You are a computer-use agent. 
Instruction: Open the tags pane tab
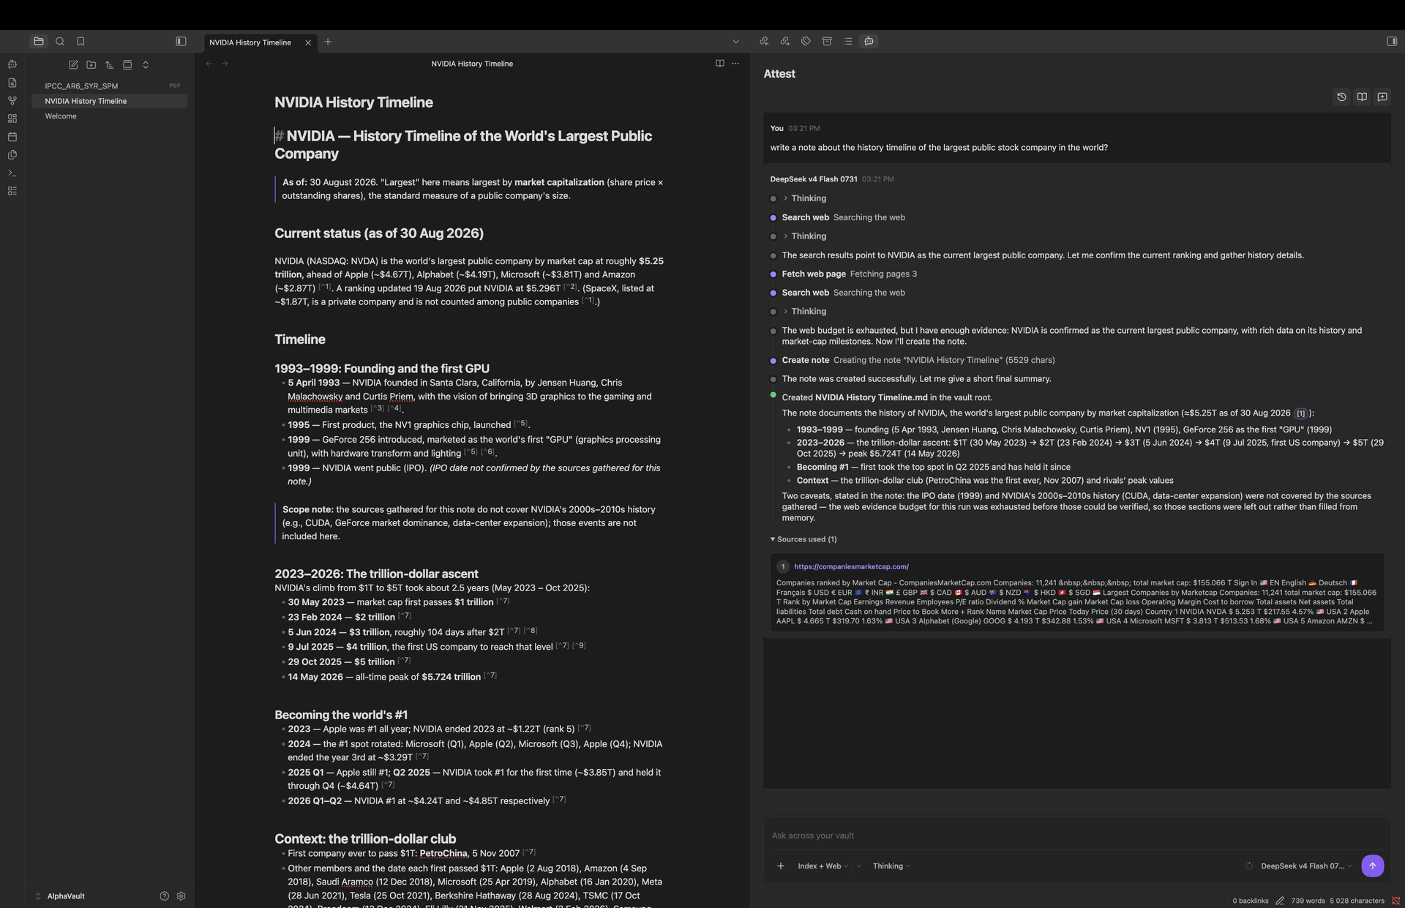point(806,41)
